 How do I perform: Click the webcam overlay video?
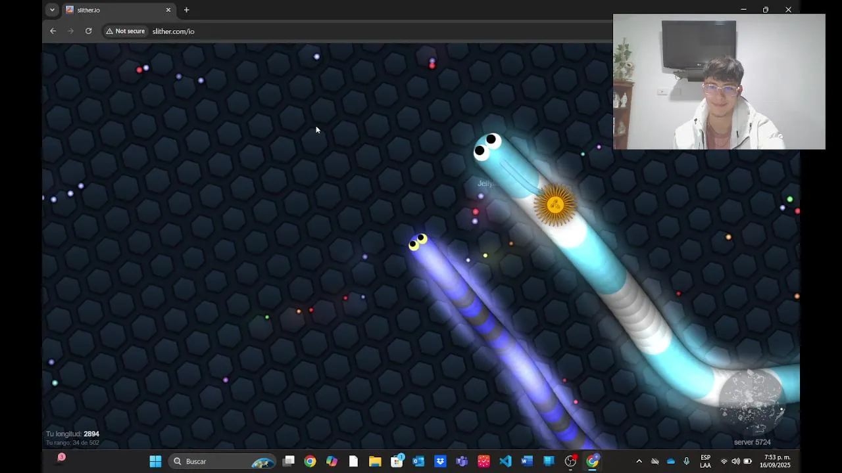[x=719, y=82]
